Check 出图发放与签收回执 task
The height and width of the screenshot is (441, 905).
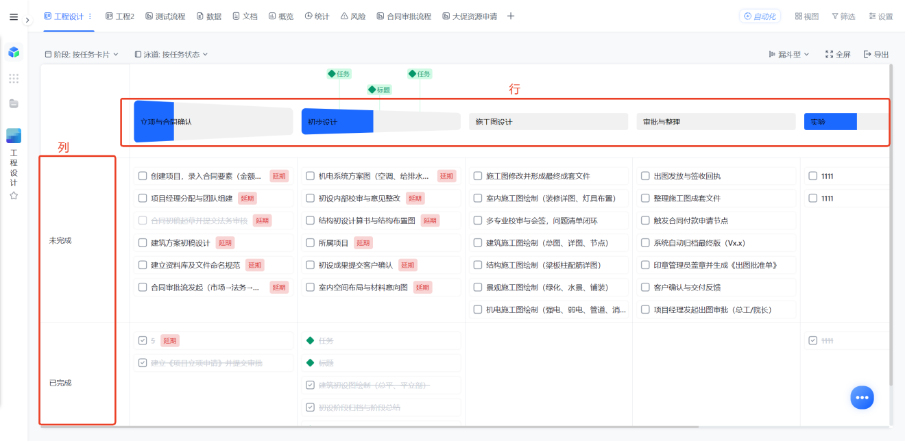click(x=645, y=176)
